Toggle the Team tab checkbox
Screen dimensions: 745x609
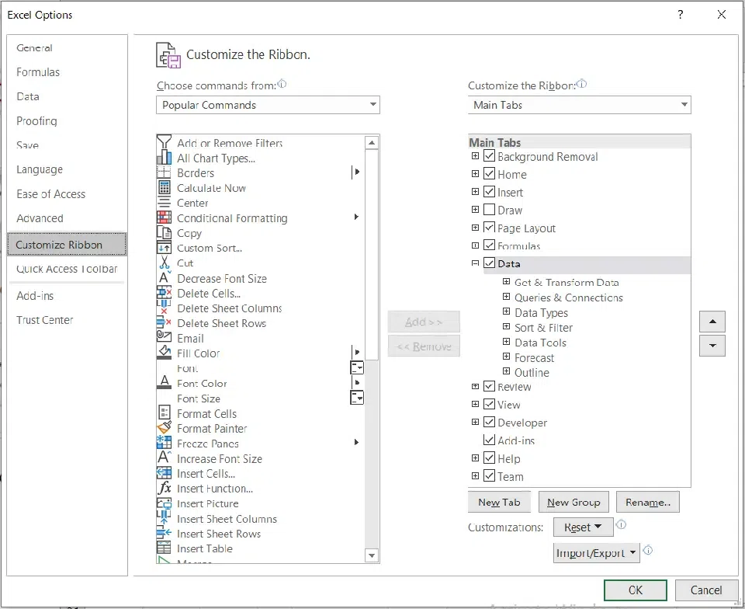(x=490, y=476)
